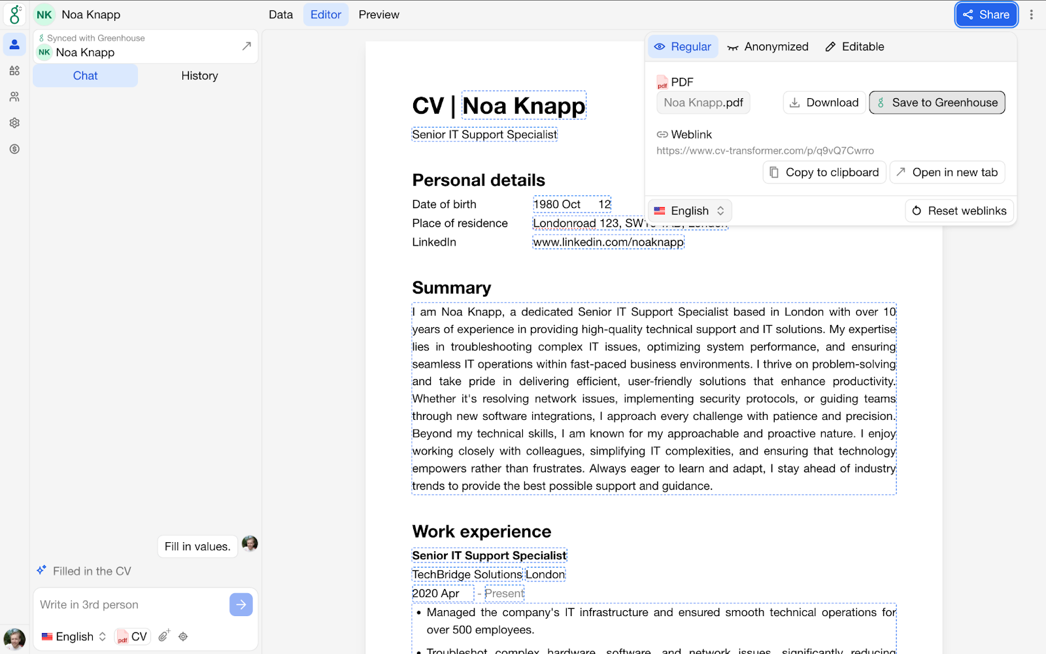
Task: Click the Present end date field
Action: [504, 593]
